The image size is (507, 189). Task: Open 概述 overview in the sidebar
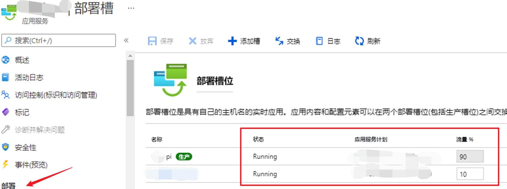coord(22,60)
